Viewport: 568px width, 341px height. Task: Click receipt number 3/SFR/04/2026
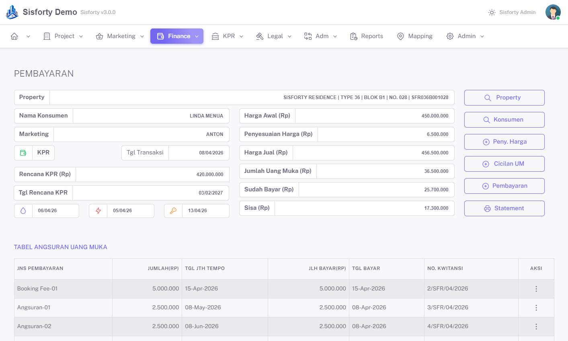tap(447, 307)
